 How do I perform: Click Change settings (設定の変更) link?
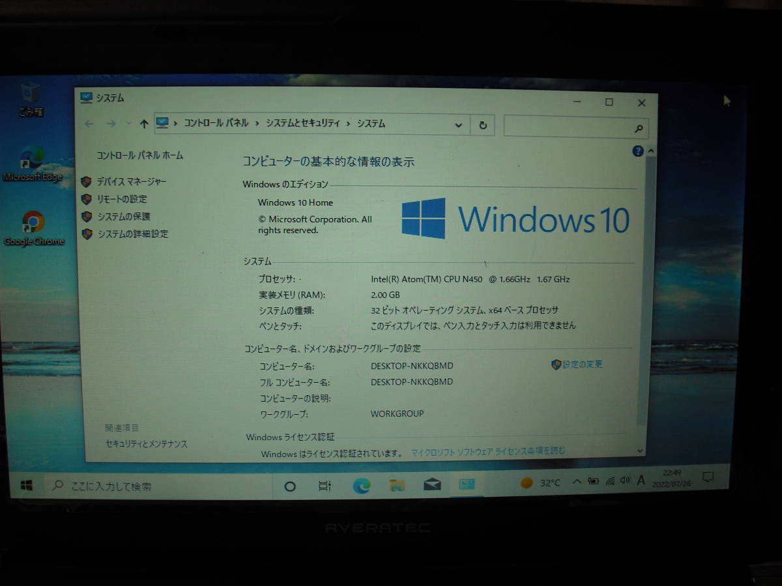tap(583, 365)
